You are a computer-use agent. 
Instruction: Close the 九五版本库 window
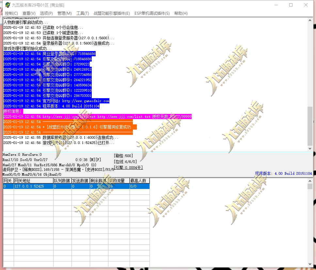click(306, 5)
